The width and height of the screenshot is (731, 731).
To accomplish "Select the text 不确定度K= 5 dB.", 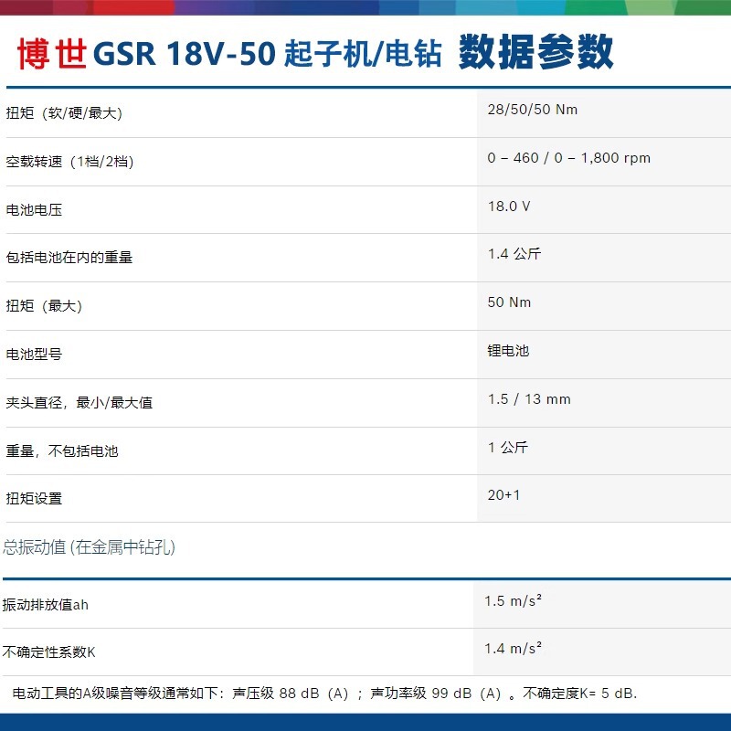I will click(579, 694).
